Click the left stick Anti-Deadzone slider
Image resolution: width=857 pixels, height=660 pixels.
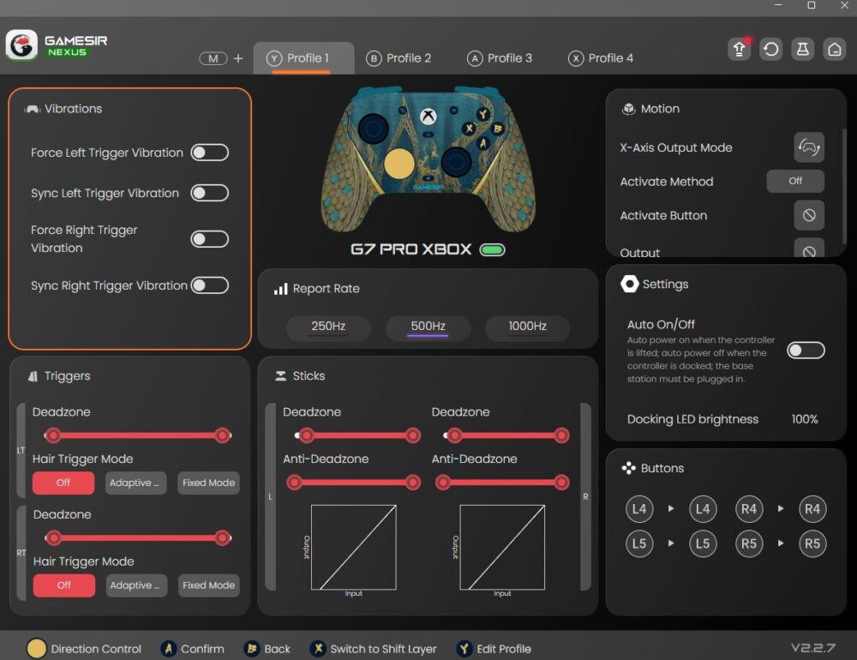coord(353,483)
